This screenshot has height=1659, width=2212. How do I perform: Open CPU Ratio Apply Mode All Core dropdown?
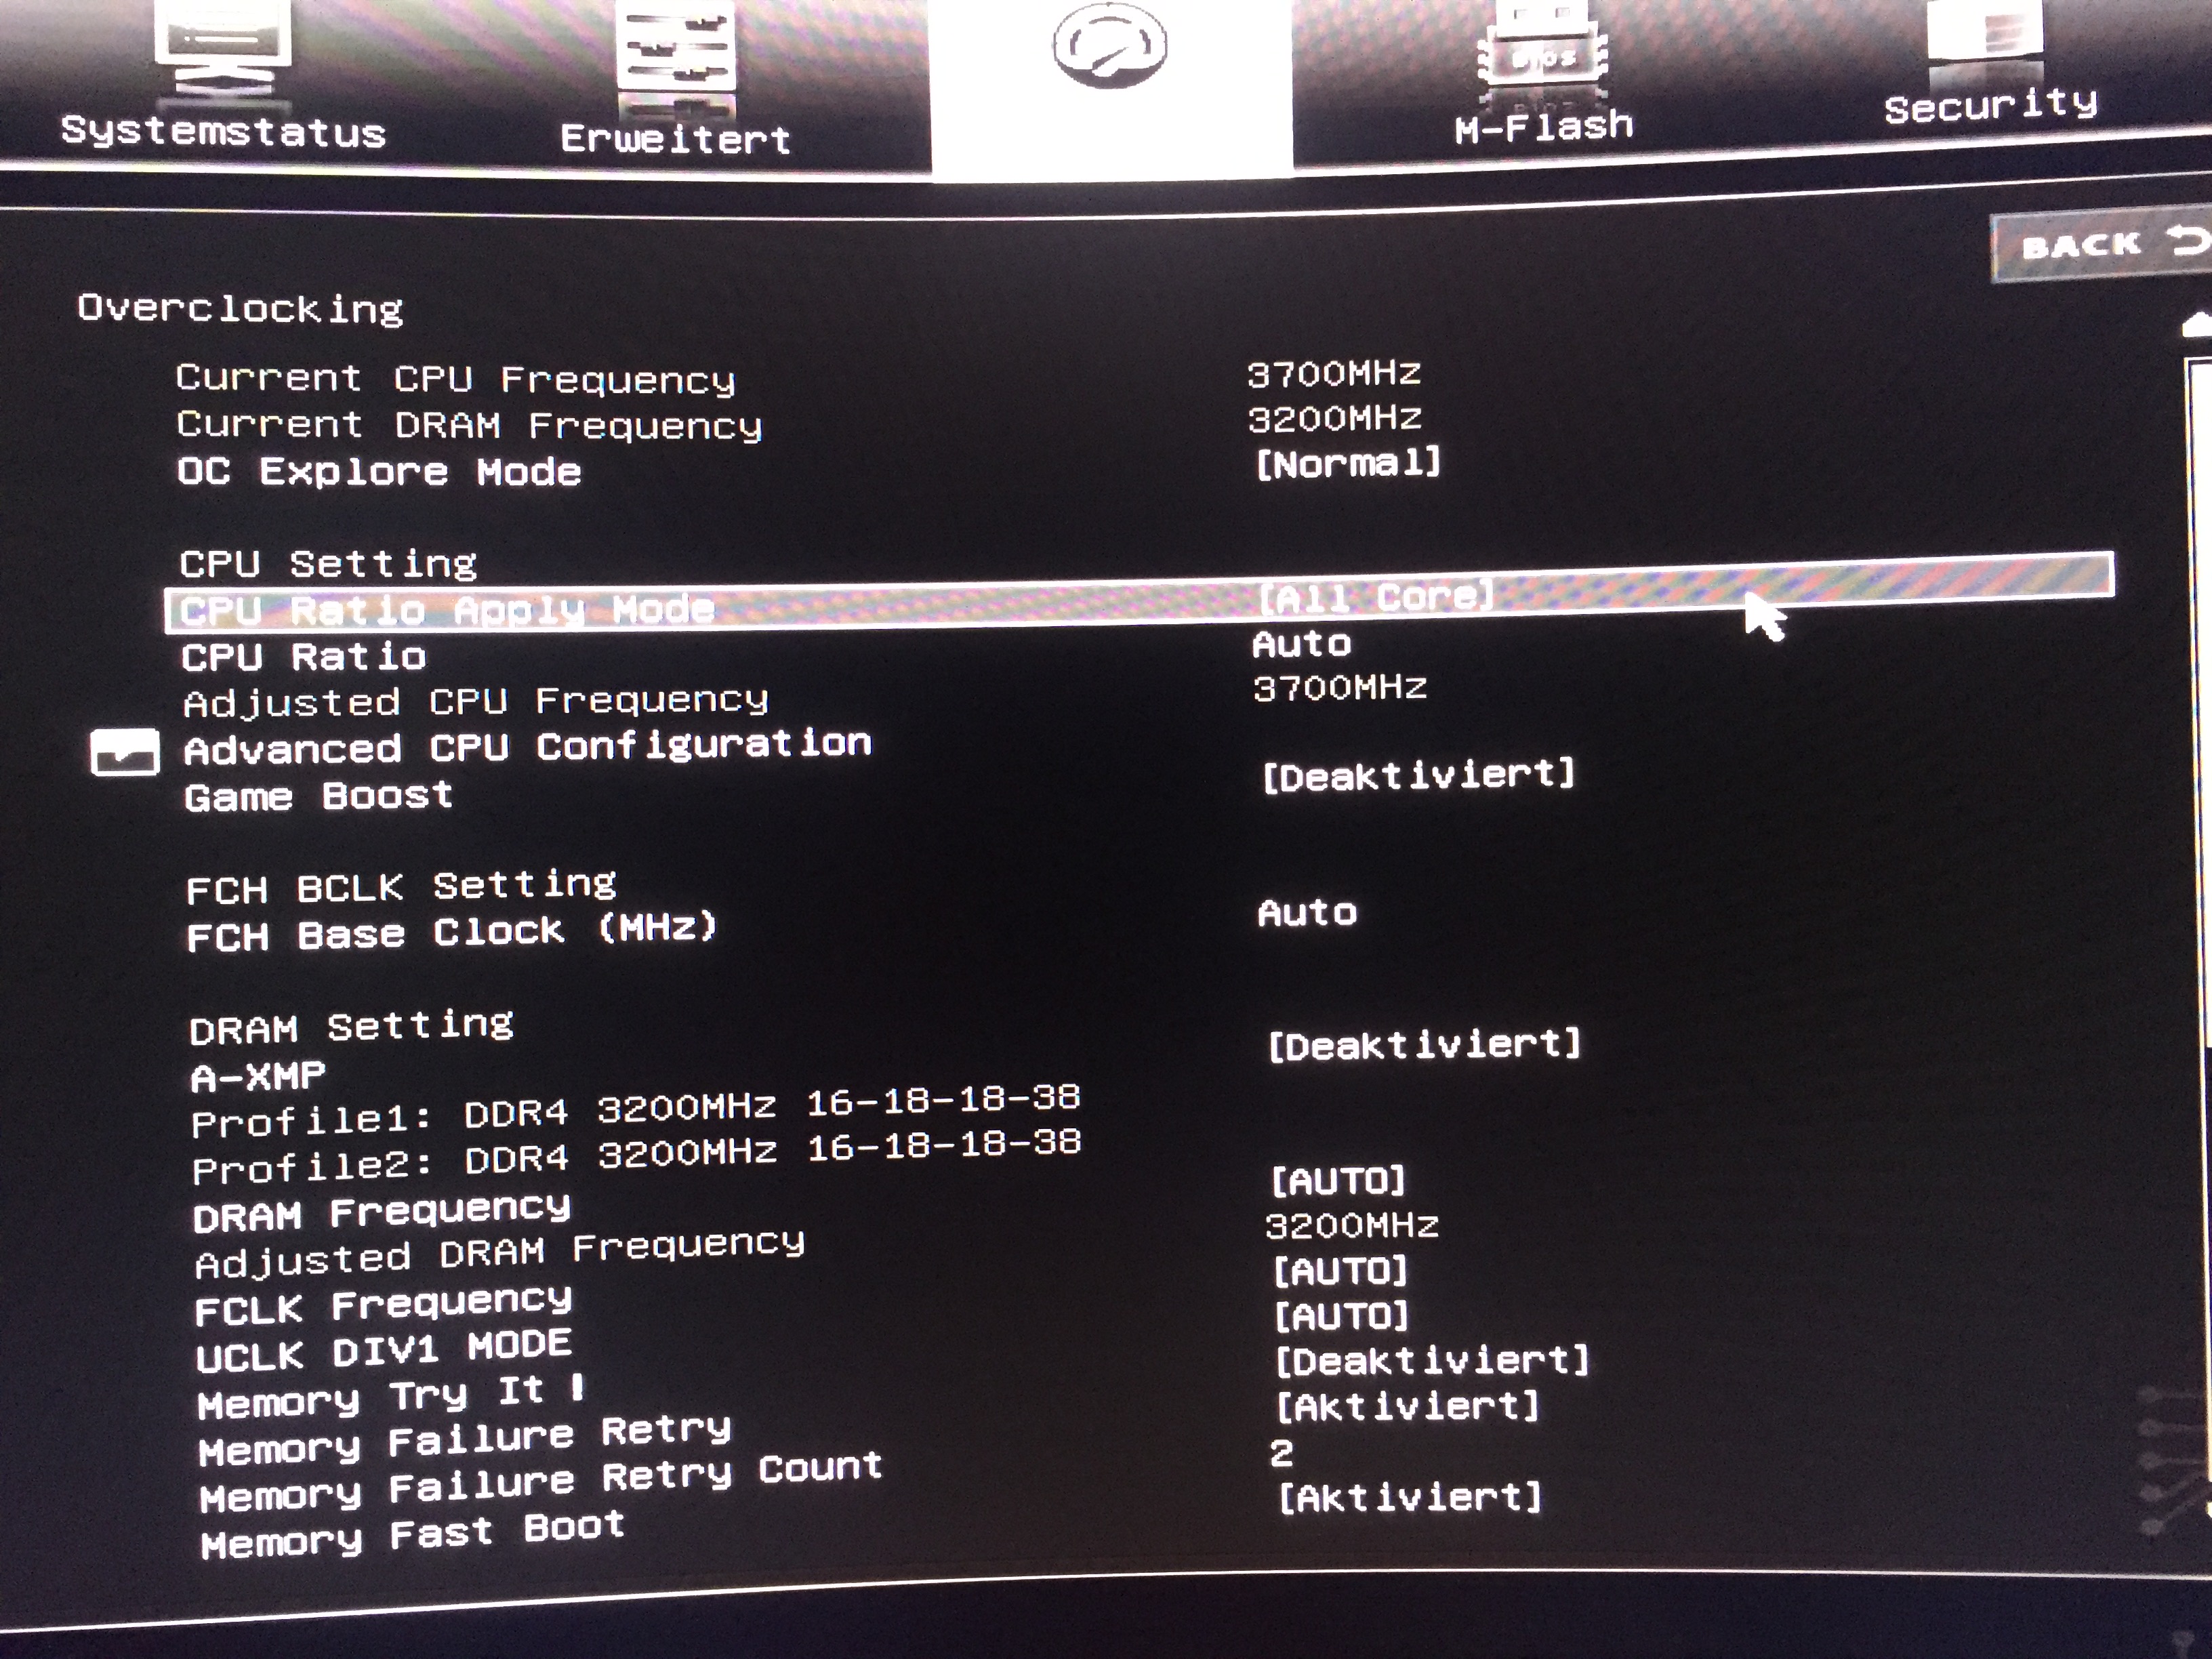1376,598
